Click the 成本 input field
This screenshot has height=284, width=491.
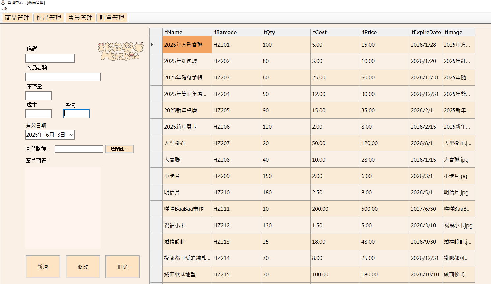(38, 114)
